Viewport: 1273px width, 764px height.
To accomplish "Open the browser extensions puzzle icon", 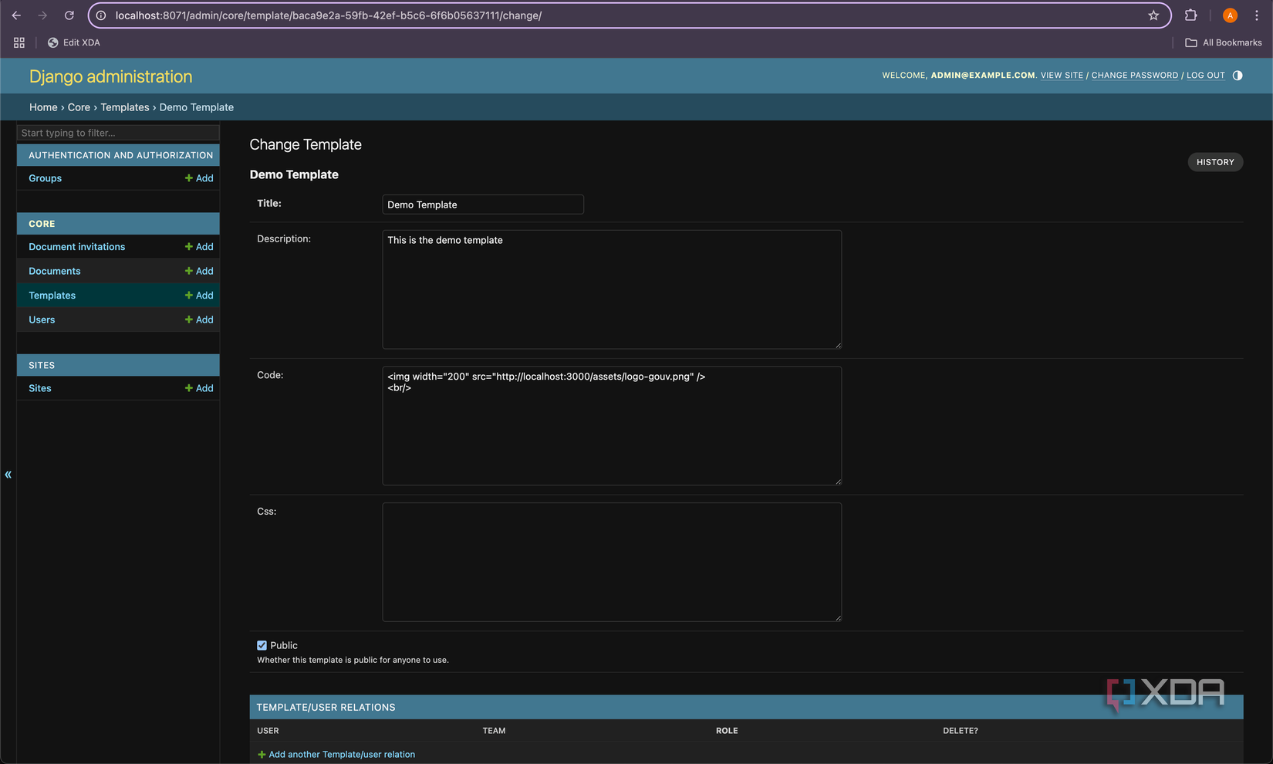I will [1190, 15].
